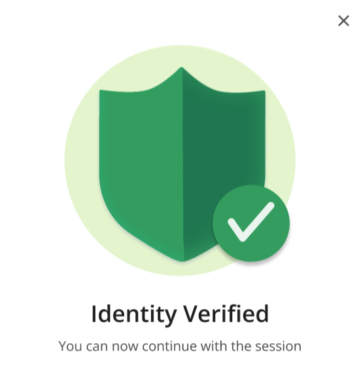Select the shield's upper-right corner
This screenshot has height=391, width=361.
[262, 93]
